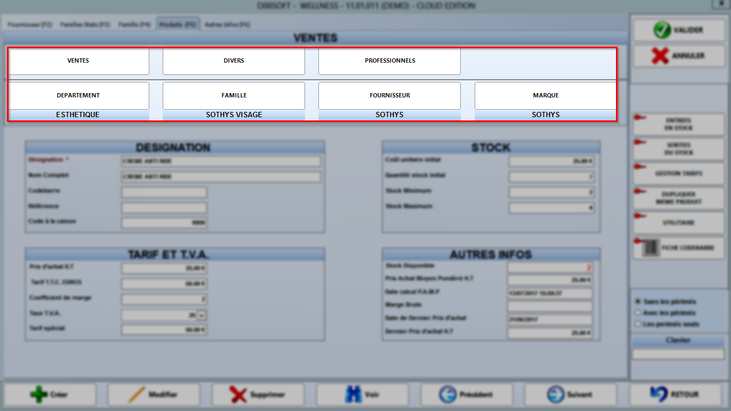The height and width of the screenshot is (411, 731).
Task: Switch to the Familles Stats (F3) tab
Action: pos(85,25)
